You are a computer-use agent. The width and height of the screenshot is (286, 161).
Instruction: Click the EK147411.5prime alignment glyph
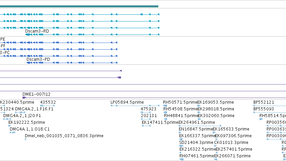[x=146, y=126]
